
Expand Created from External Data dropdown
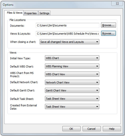(x=72, y=107)
